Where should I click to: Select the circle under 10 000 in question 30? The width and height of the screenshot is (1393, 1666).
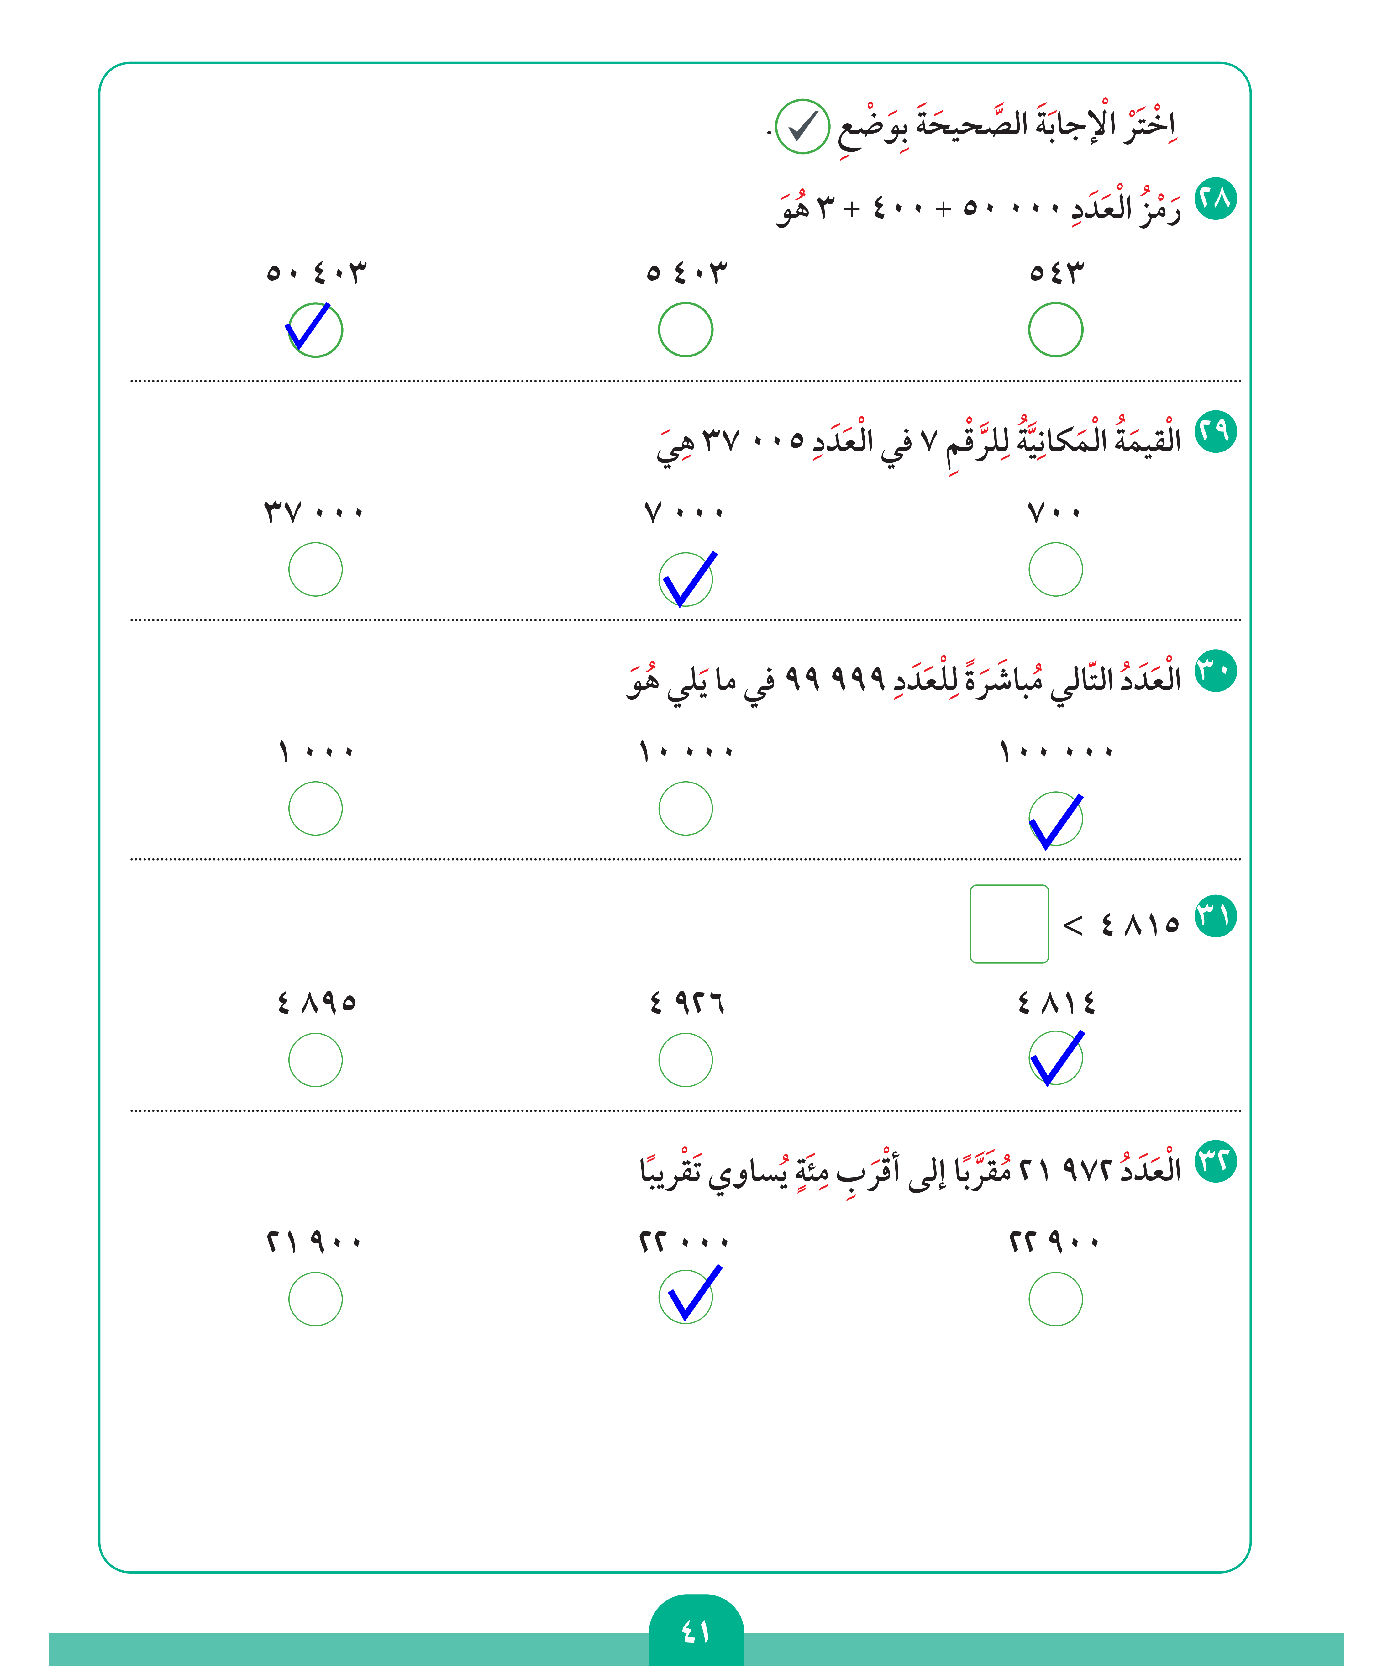tap(686, 809)
